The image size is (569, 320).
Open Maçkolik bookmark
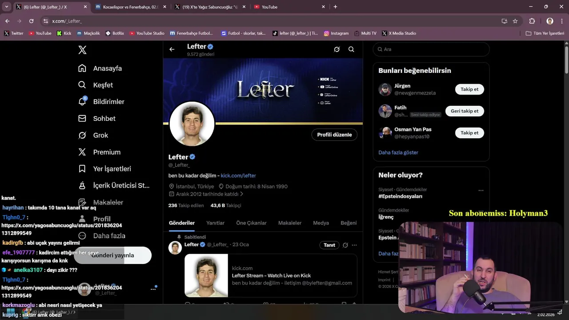(88, 33)
